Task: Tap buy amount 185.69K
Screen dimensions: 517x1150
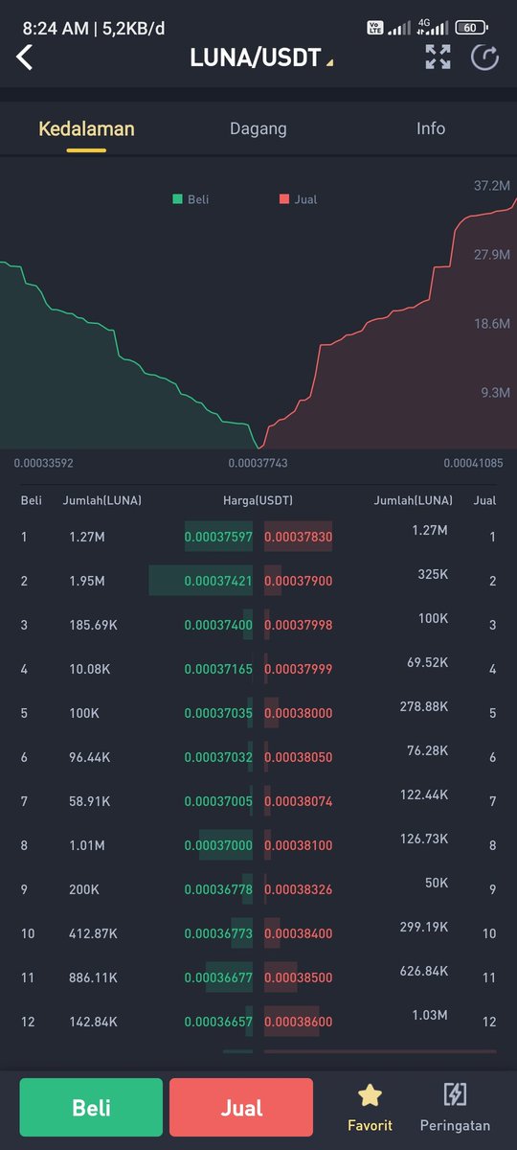Action: tap(94, 625)
